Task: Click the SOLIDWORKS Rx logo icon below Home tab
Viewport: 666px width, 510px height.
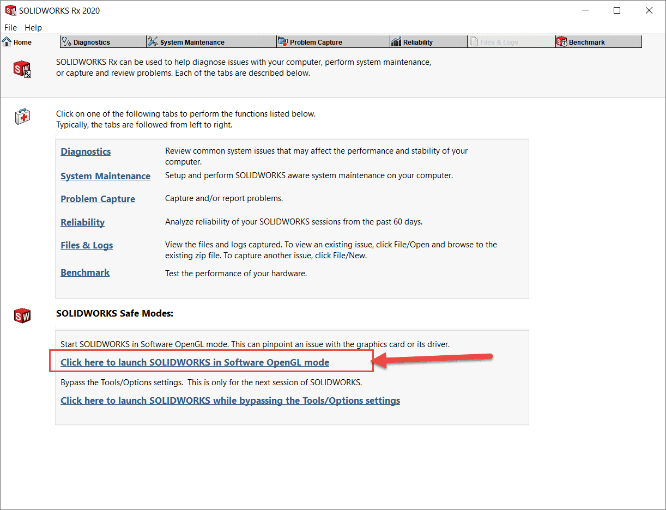Action: click(22, 69)
